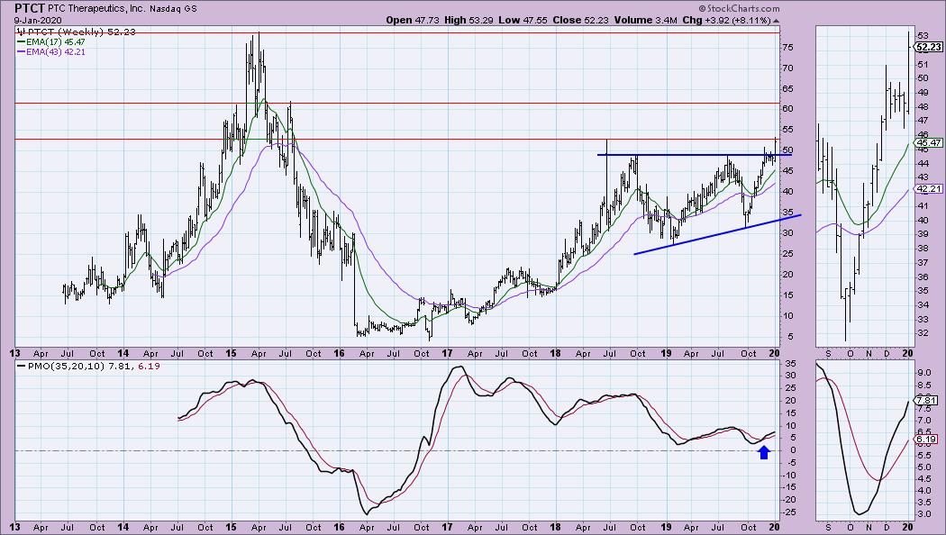Viewport: 946px width, 535px height.
Task: Click the red horizontal line near the 62 level
Action: (x=397, y=104)
